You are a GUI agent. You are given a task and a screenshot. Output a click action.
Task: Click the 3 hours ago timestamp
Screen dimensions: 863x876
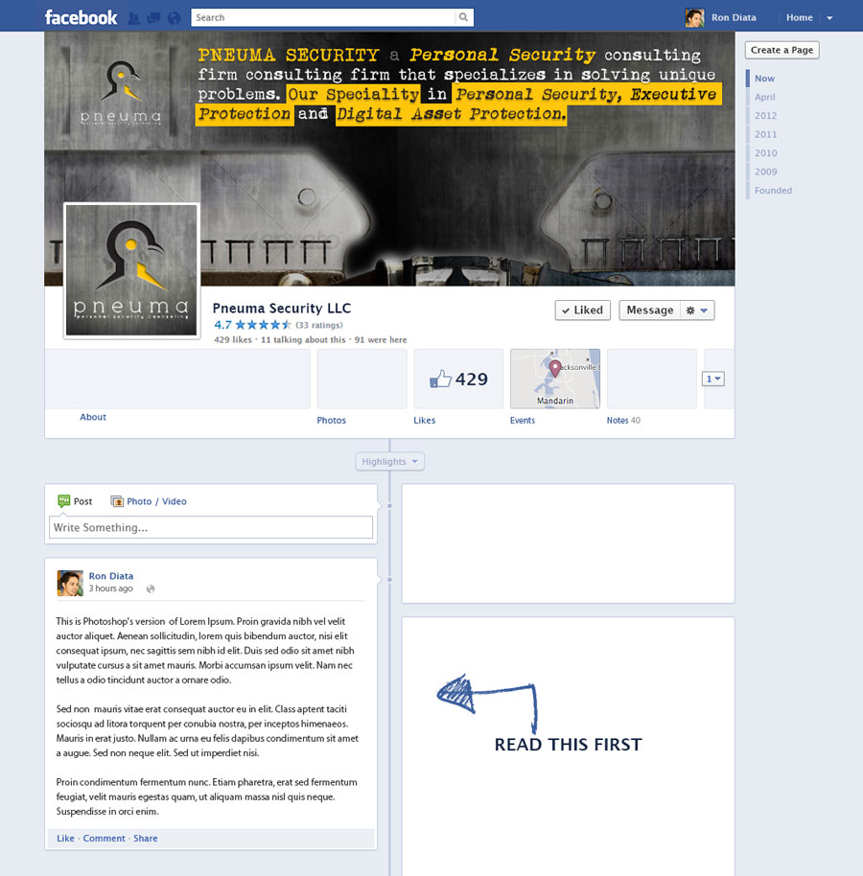(110, 588)
